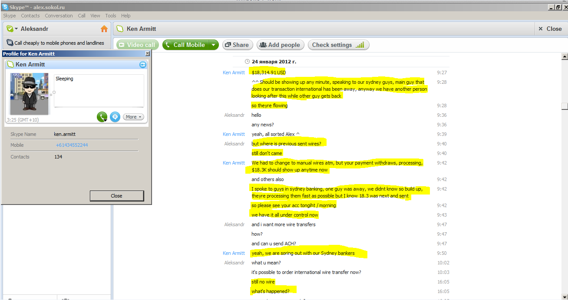Viewport: 568px width, 300px height.
Task: Click the Close button at the profile bottom
Action: 117,196
